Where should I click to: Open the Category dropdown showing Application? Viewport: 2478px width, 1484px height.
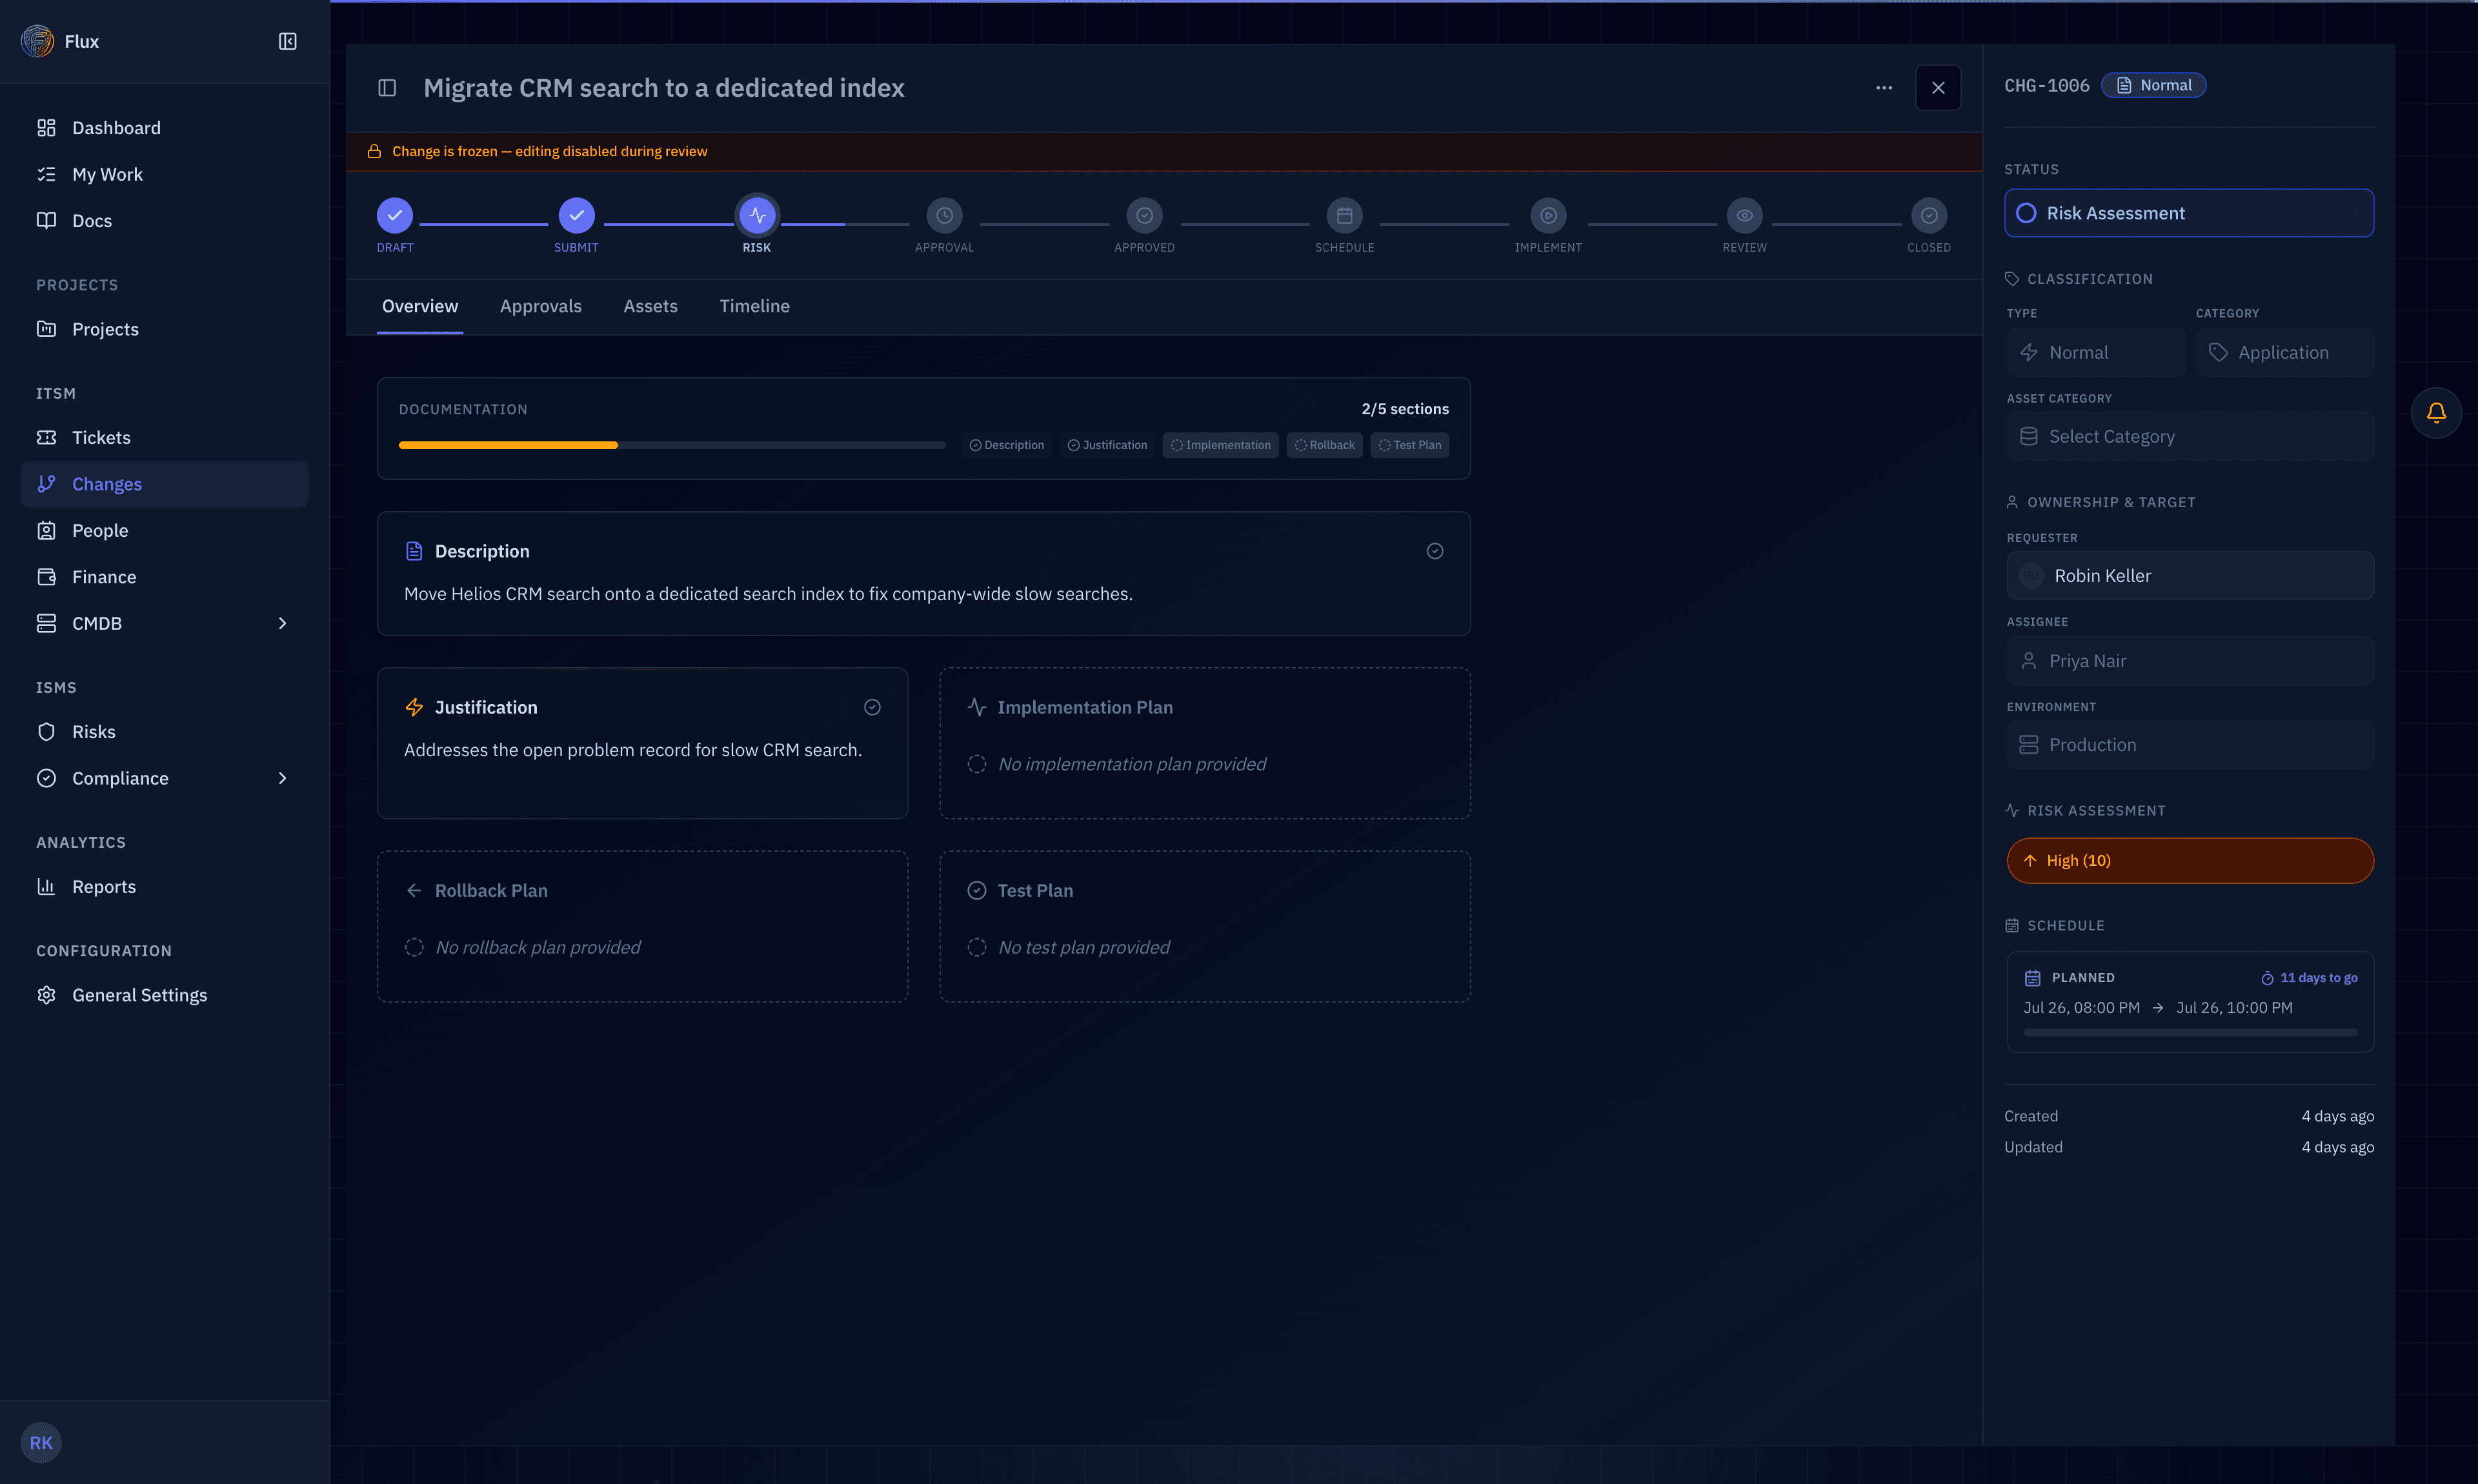pos(2284,352)
